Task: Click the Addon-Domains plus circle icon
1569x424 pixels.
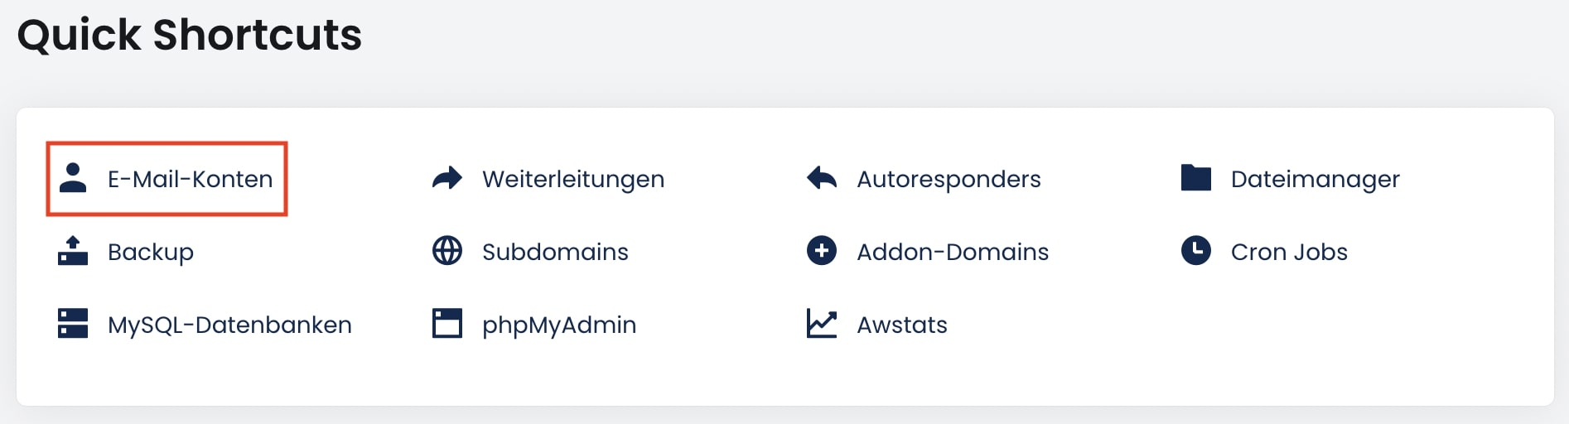Action: point(822,251)
